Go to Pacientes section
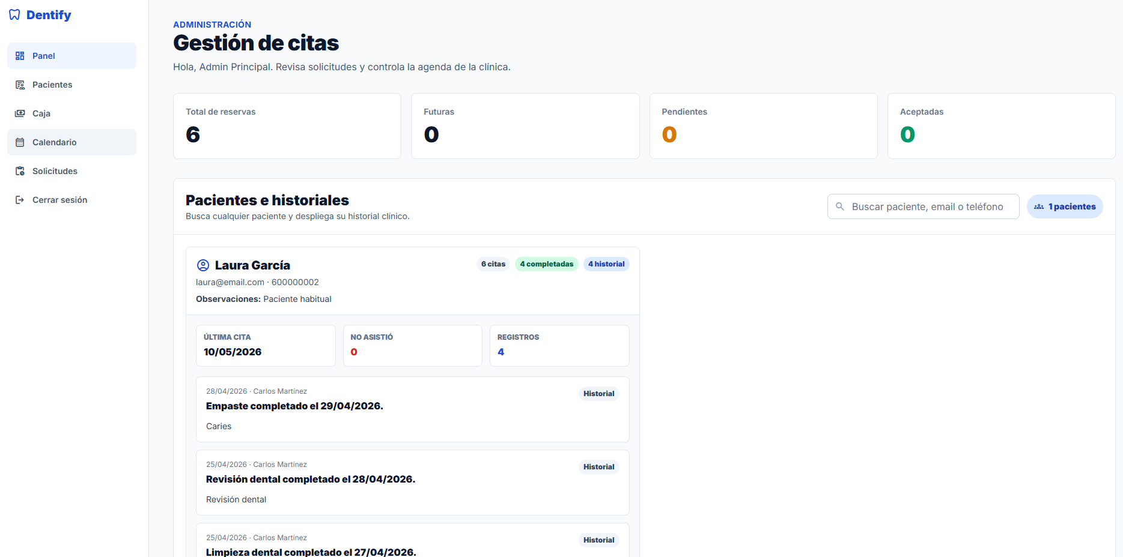 pos(72,85)
